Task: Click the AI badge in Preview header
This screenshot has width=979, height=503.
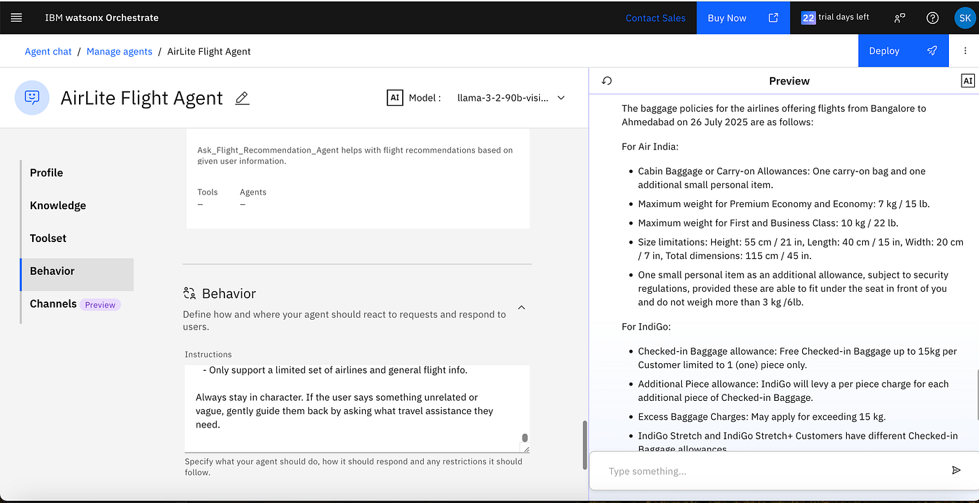Action: [968, 80]
